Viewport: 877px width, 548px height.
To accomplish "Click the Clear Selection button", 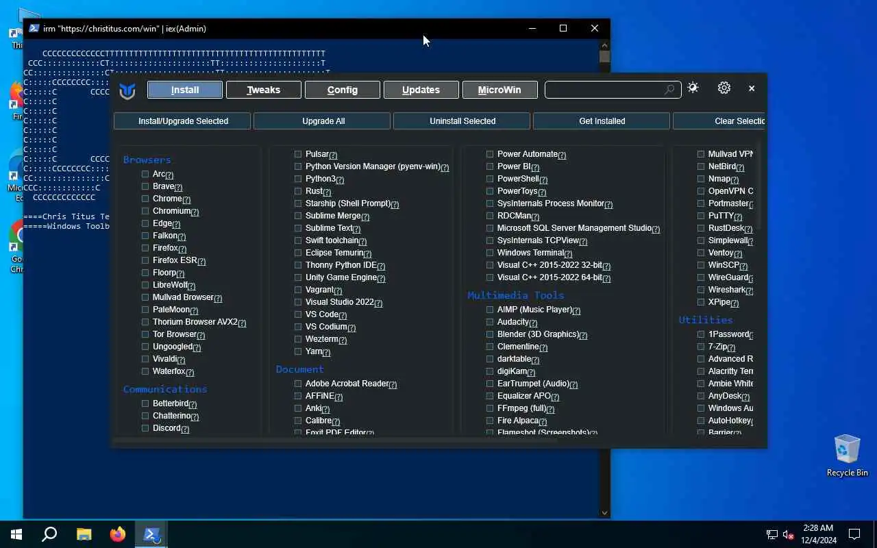I will [x=719, y=121].
